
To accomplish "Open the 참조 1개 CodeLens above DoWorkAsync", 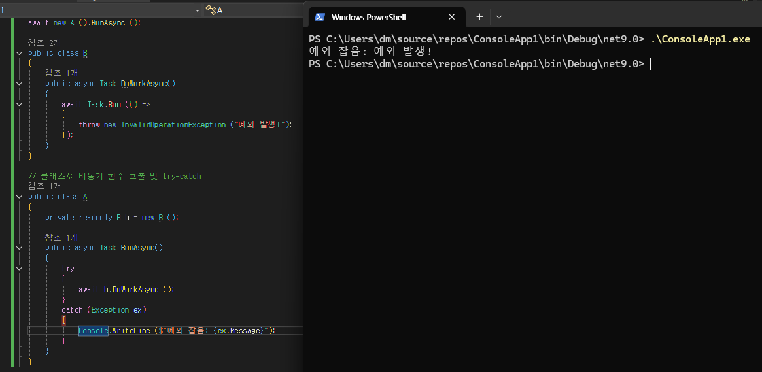I will [x=61, y=73].
